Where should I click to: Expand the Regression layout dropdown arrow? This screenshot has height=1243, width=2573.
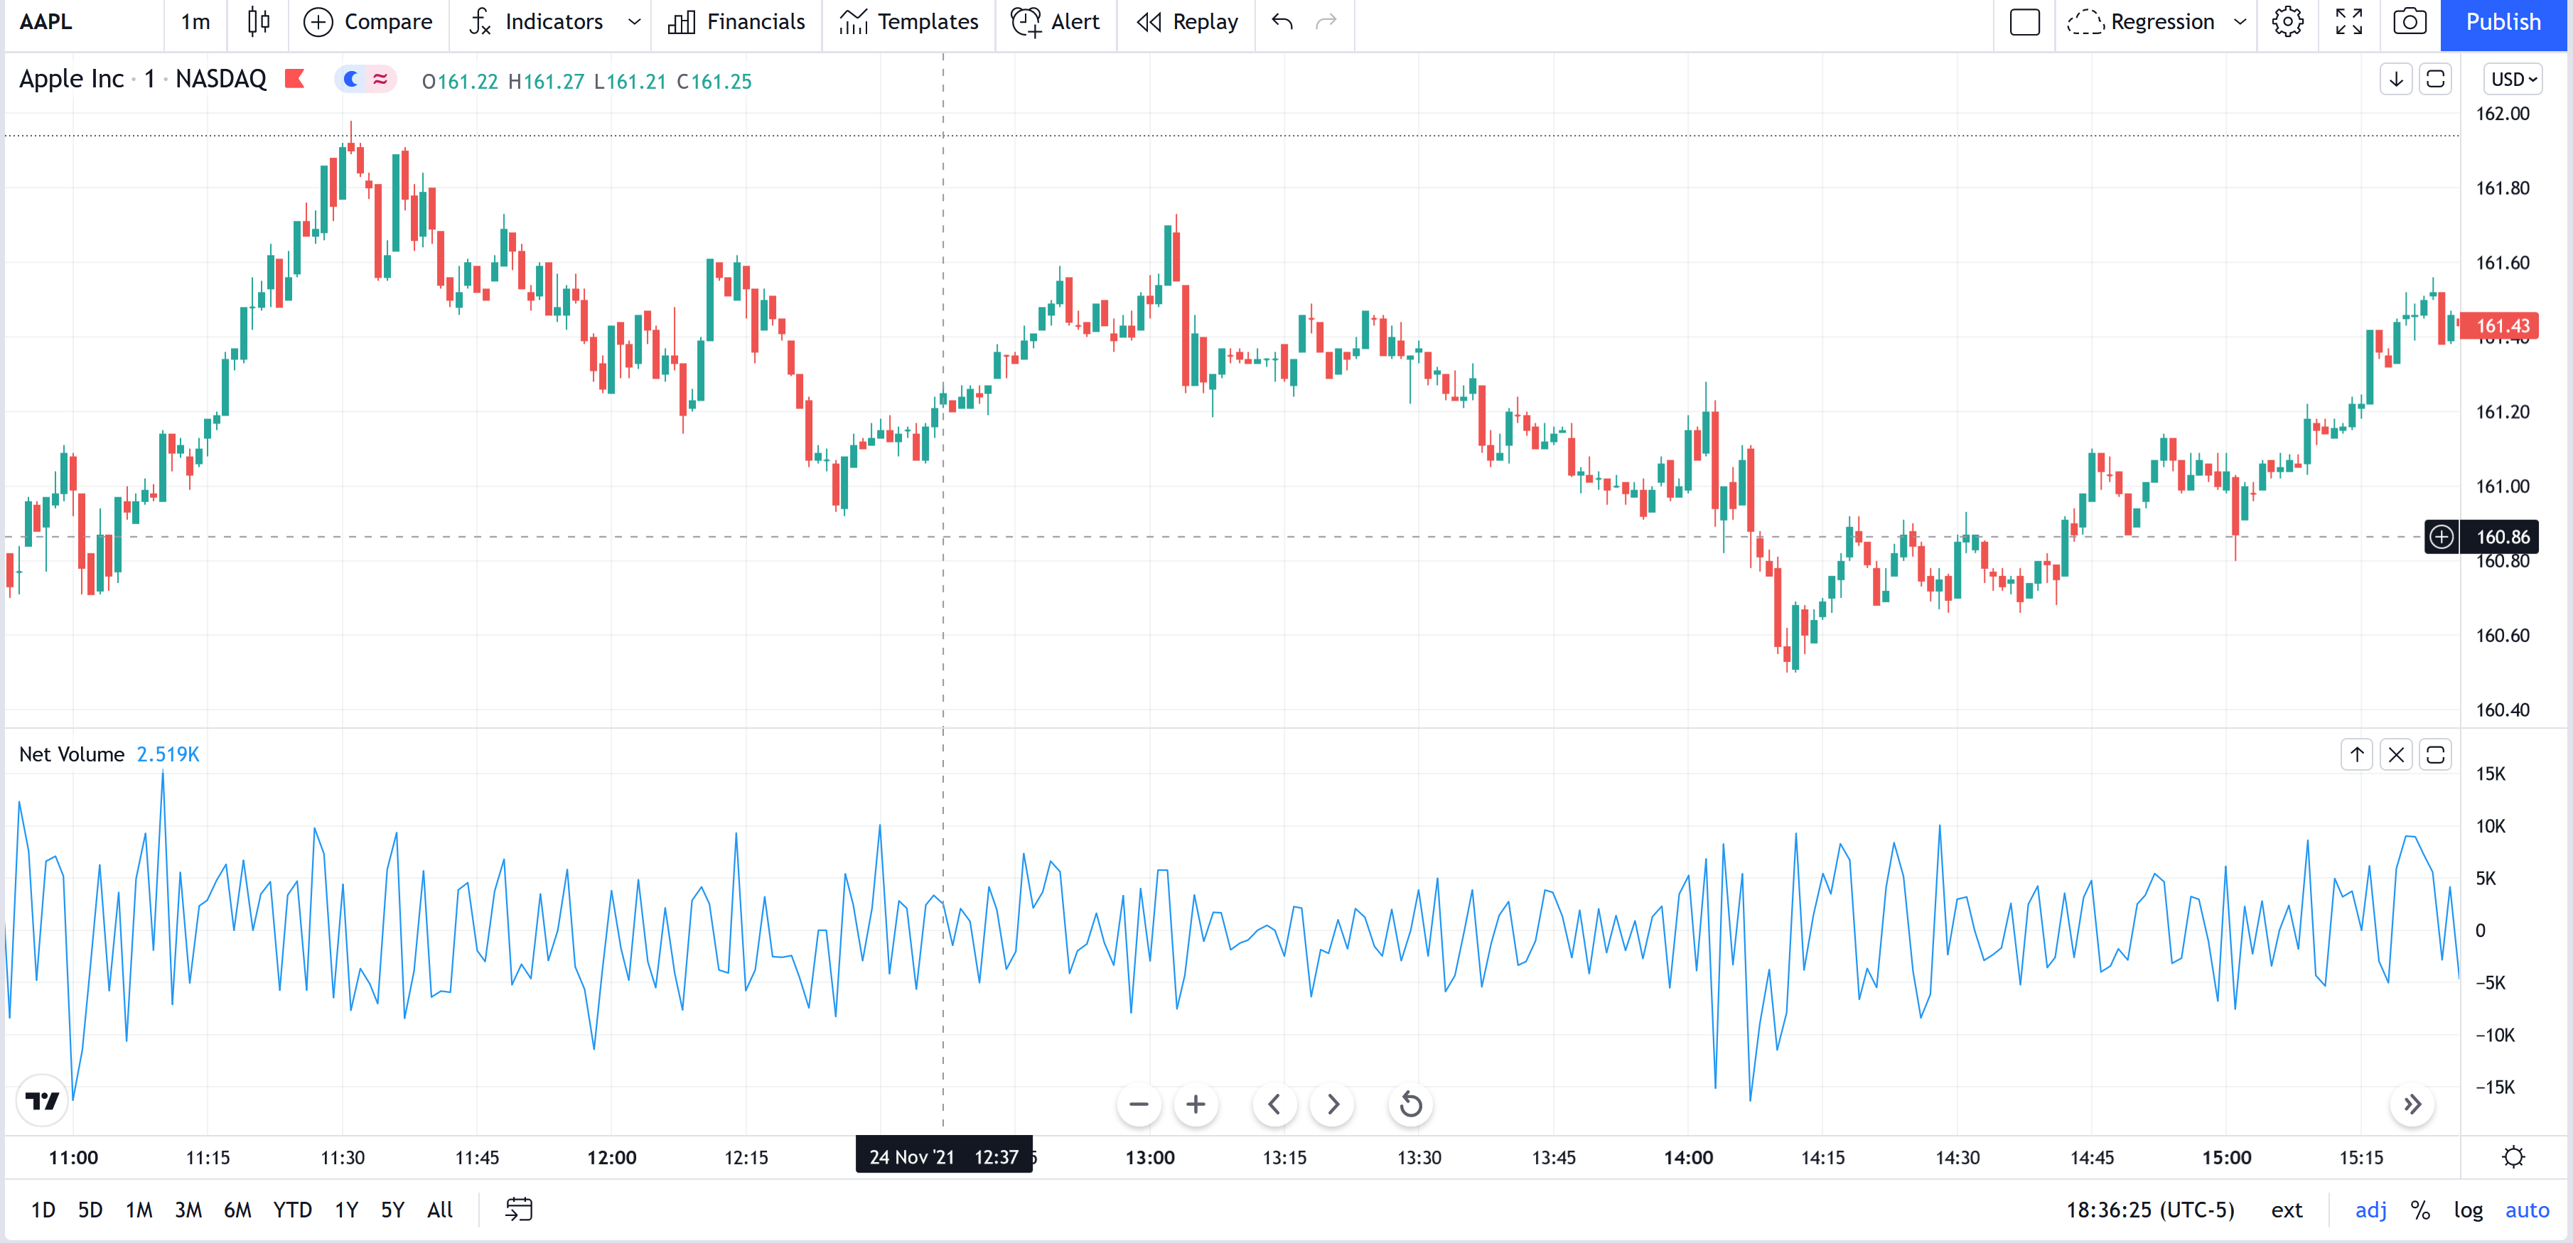pyautogui.click(x=2240, y=22)
